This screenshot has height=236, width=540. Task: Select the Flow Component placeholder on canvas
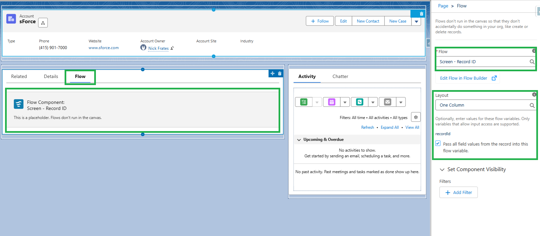[143, 110]
